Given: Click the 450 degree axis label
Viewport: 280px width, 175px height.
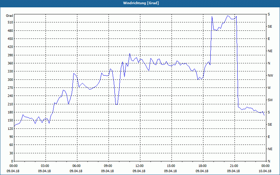Looking at the screenshot, I should [x=10, y=39].
